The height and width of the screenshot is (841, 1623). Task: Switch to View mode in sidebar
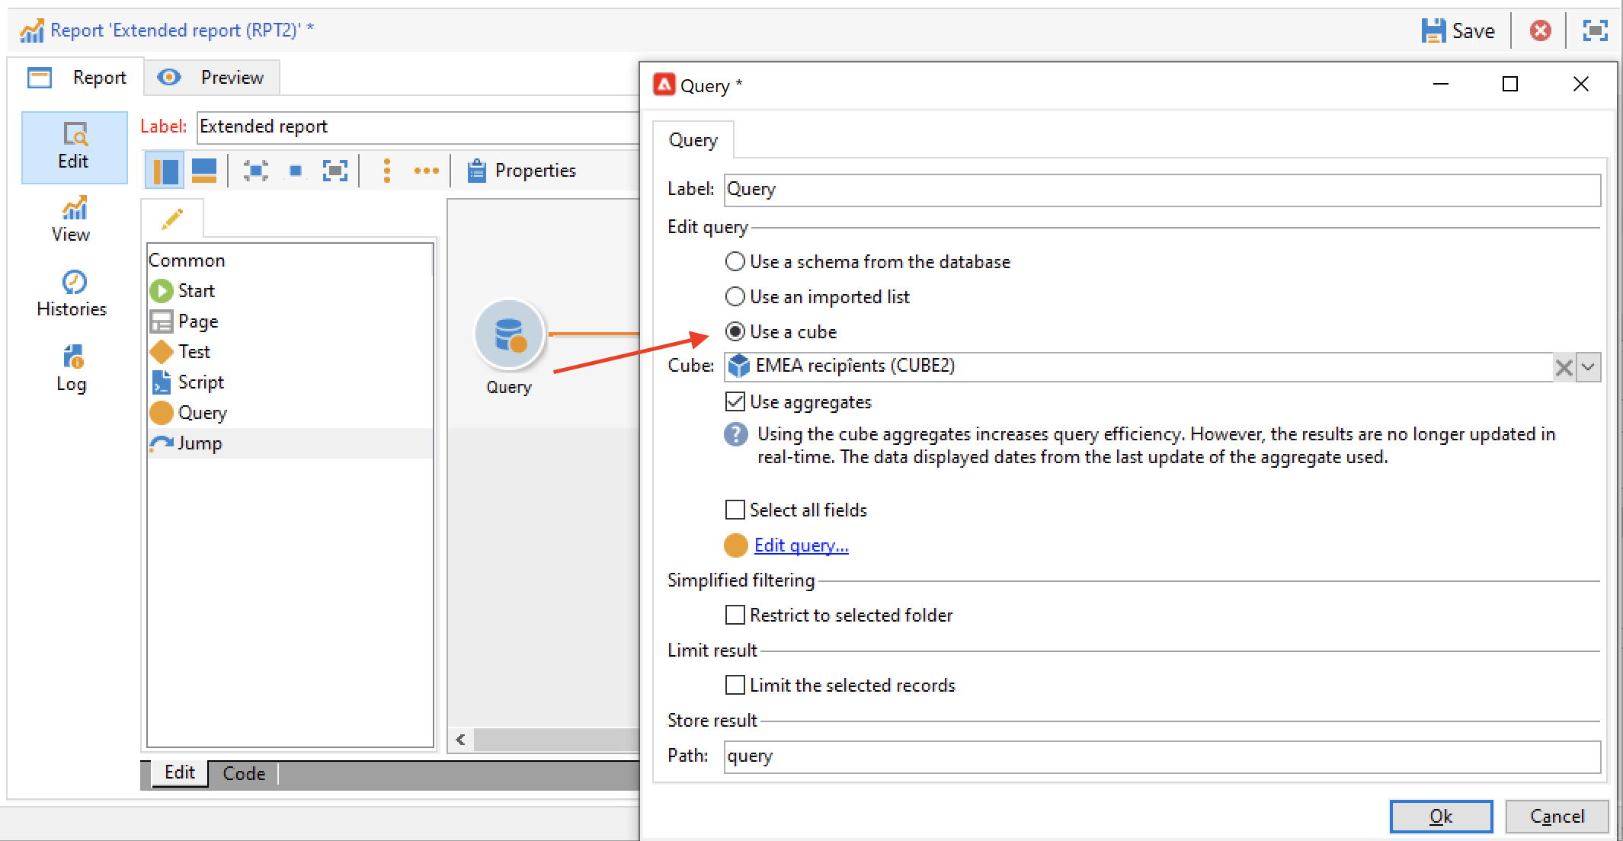click(72, 219)
